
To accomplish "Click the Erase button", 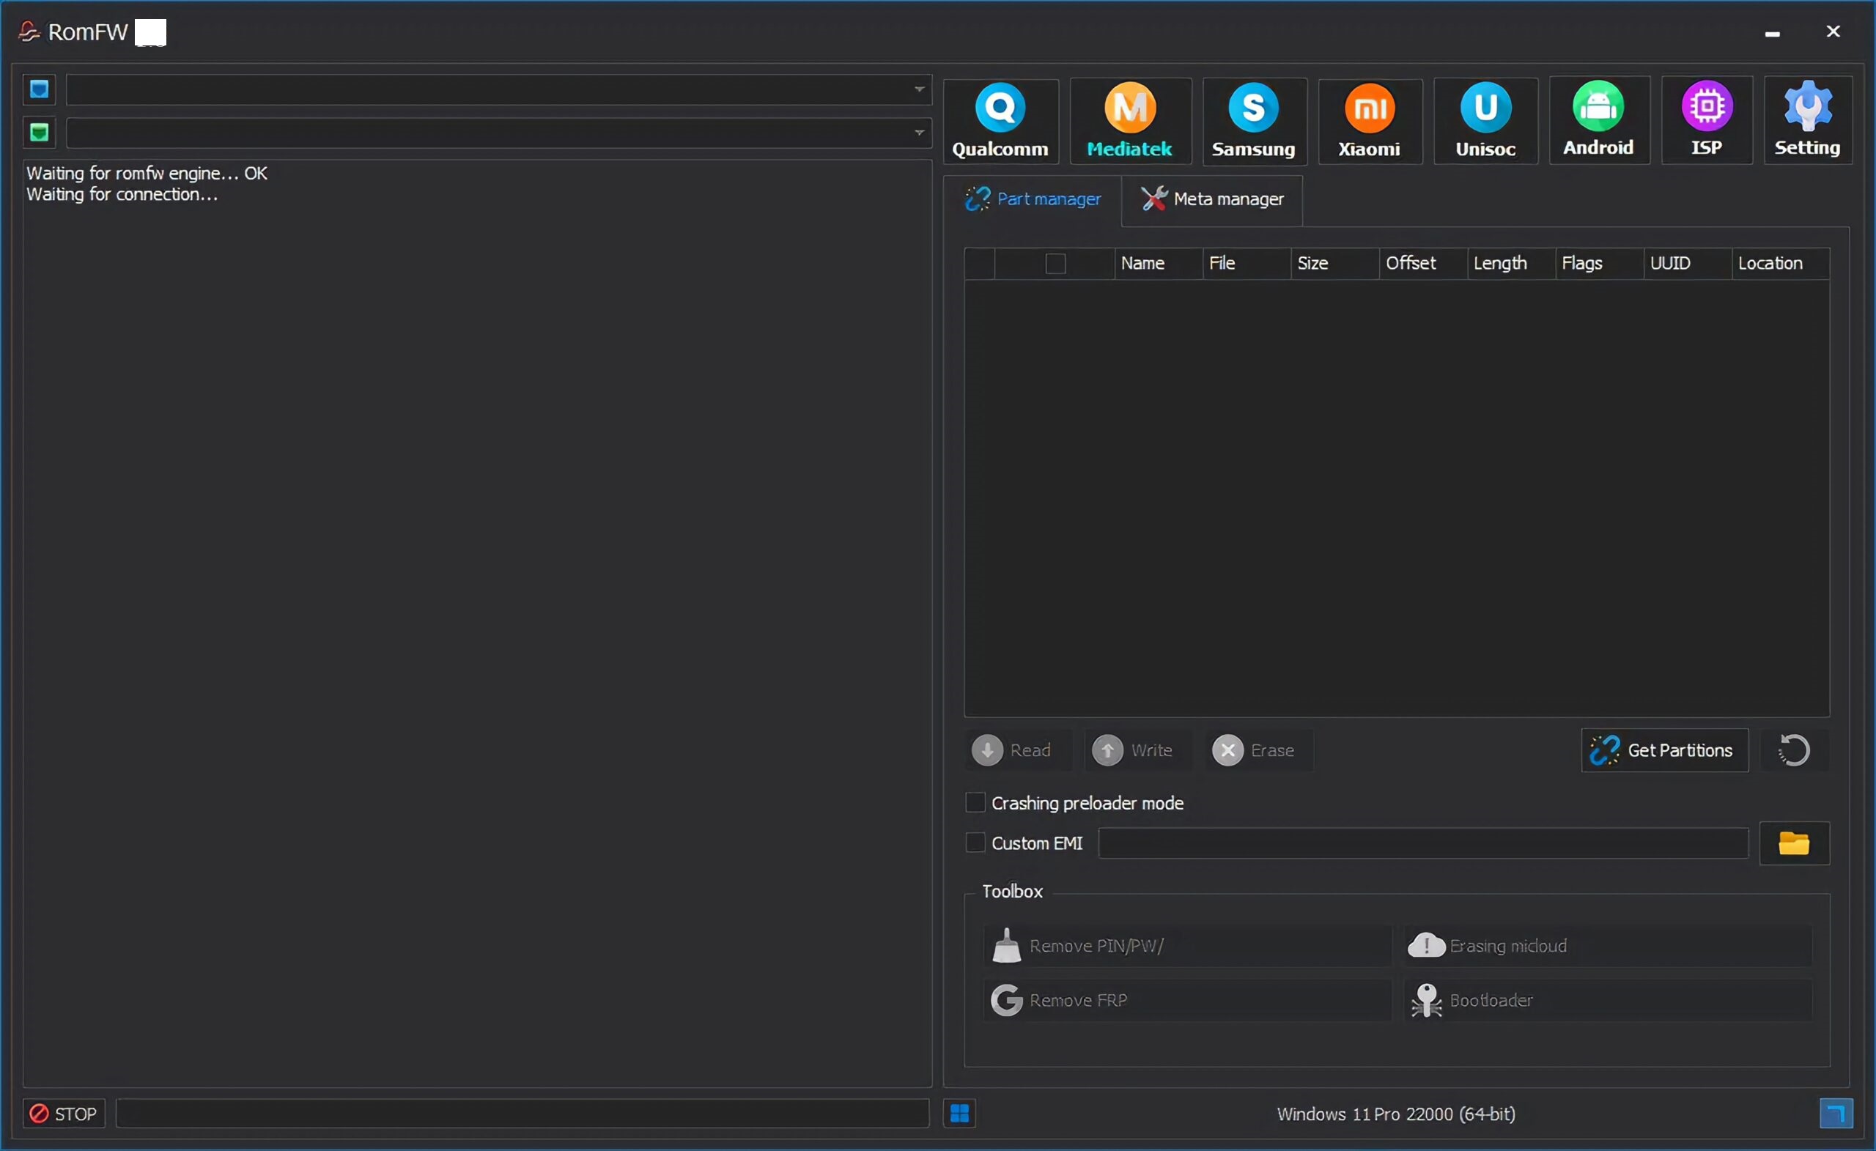I will tap(1258, 750).
